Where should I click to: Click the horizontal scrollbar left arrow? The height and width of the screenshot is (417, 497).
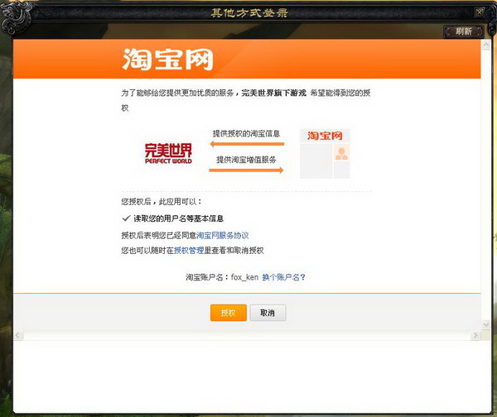[18, 336]
